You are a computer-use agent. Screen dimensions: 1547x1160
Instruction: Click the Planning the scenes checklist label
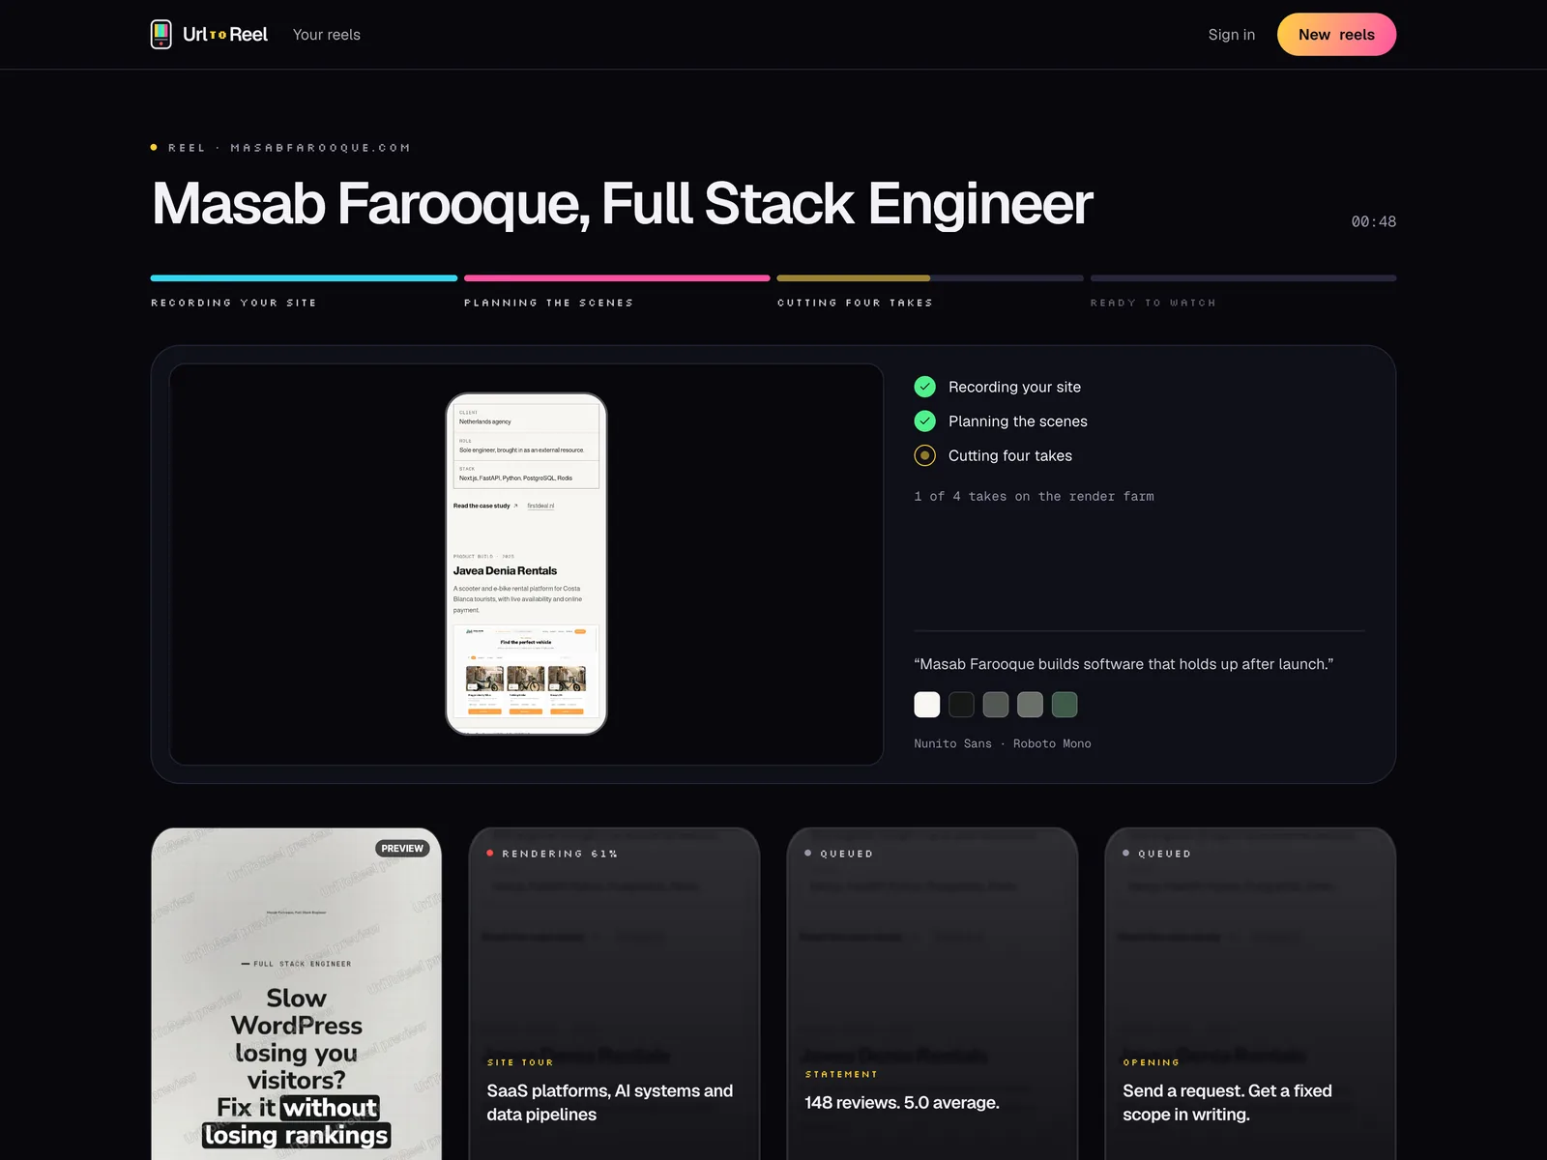coord(1018,421)
